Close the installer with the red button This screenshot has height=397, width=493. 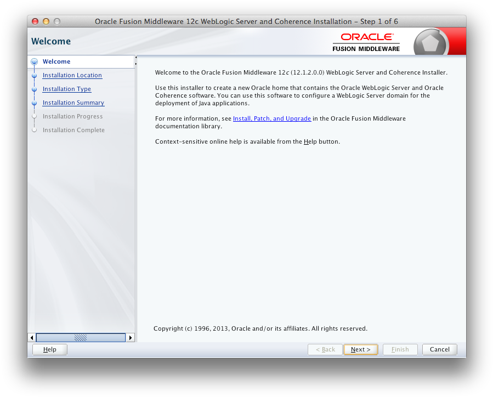coord(35,21)
